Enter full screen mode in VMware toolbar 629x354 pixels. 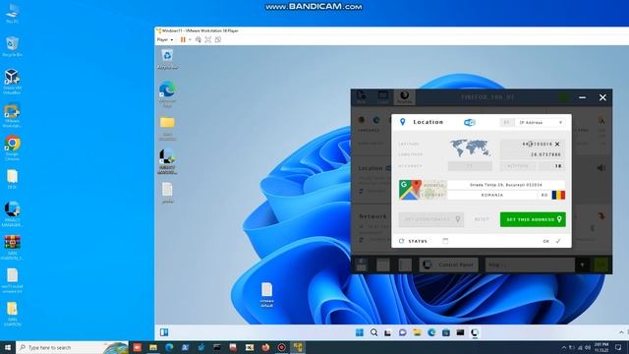tap(207, 39)
